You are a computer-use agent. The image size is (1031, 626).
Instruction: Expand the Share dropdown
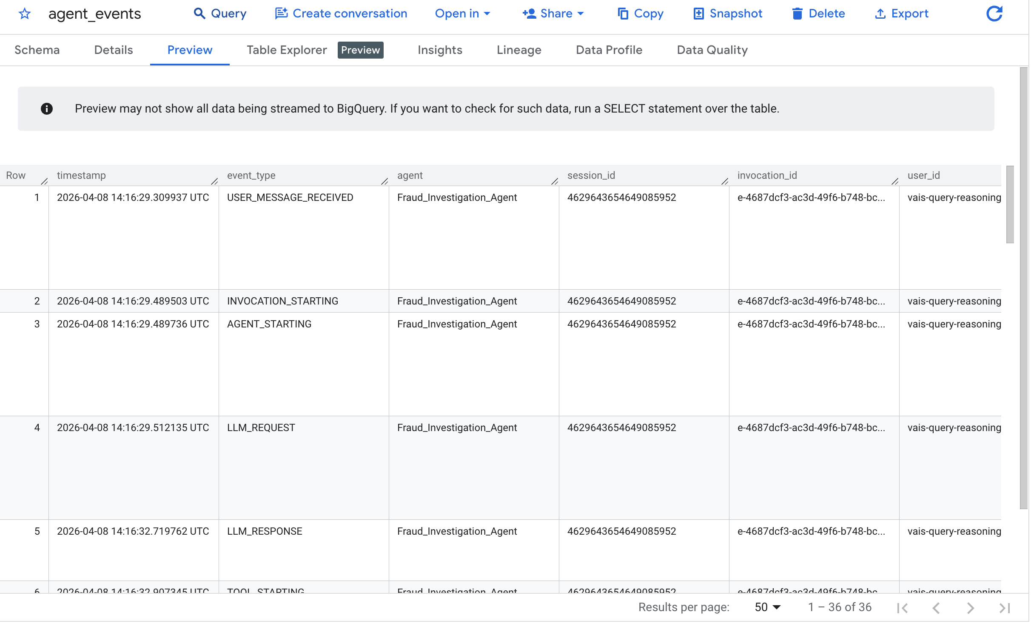point(553,14)
